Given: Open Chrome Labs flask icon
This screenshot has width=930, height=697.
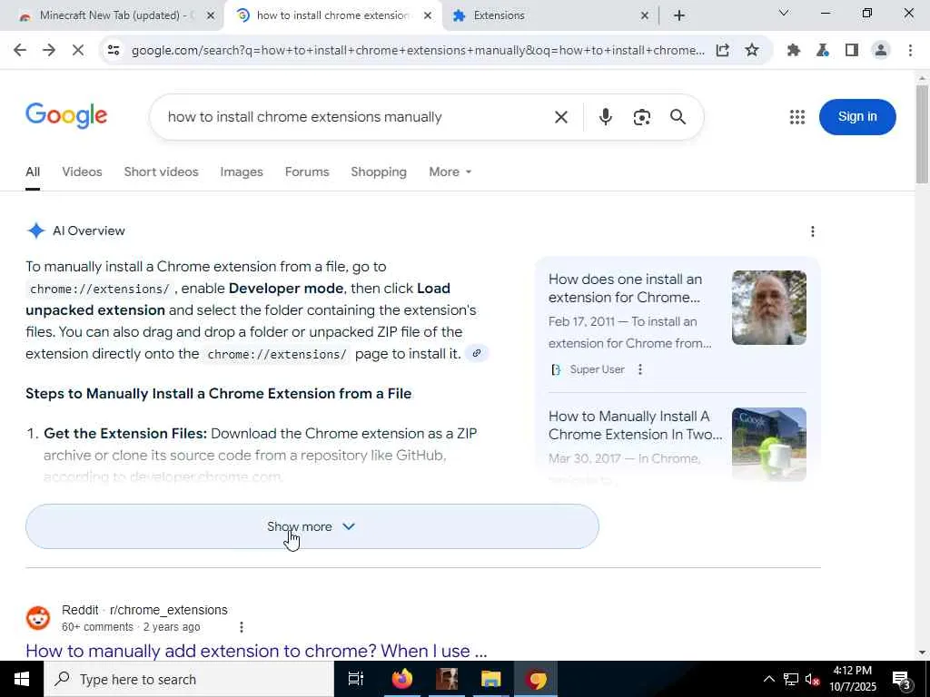Looking at the screenshot, I should point(823,51).
